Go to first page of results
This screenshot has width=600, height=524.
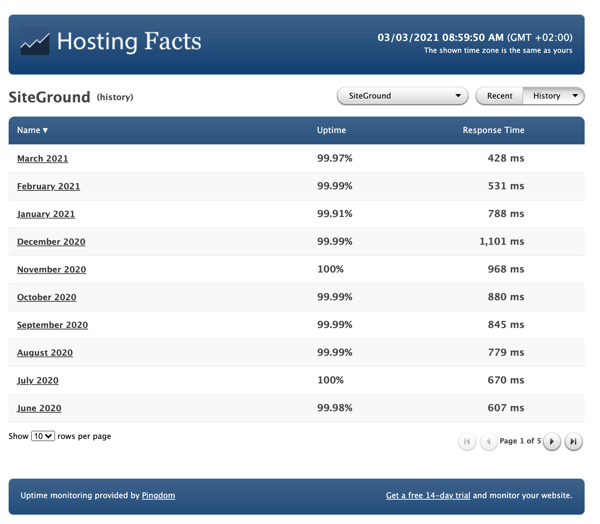[x=467, y=441]
